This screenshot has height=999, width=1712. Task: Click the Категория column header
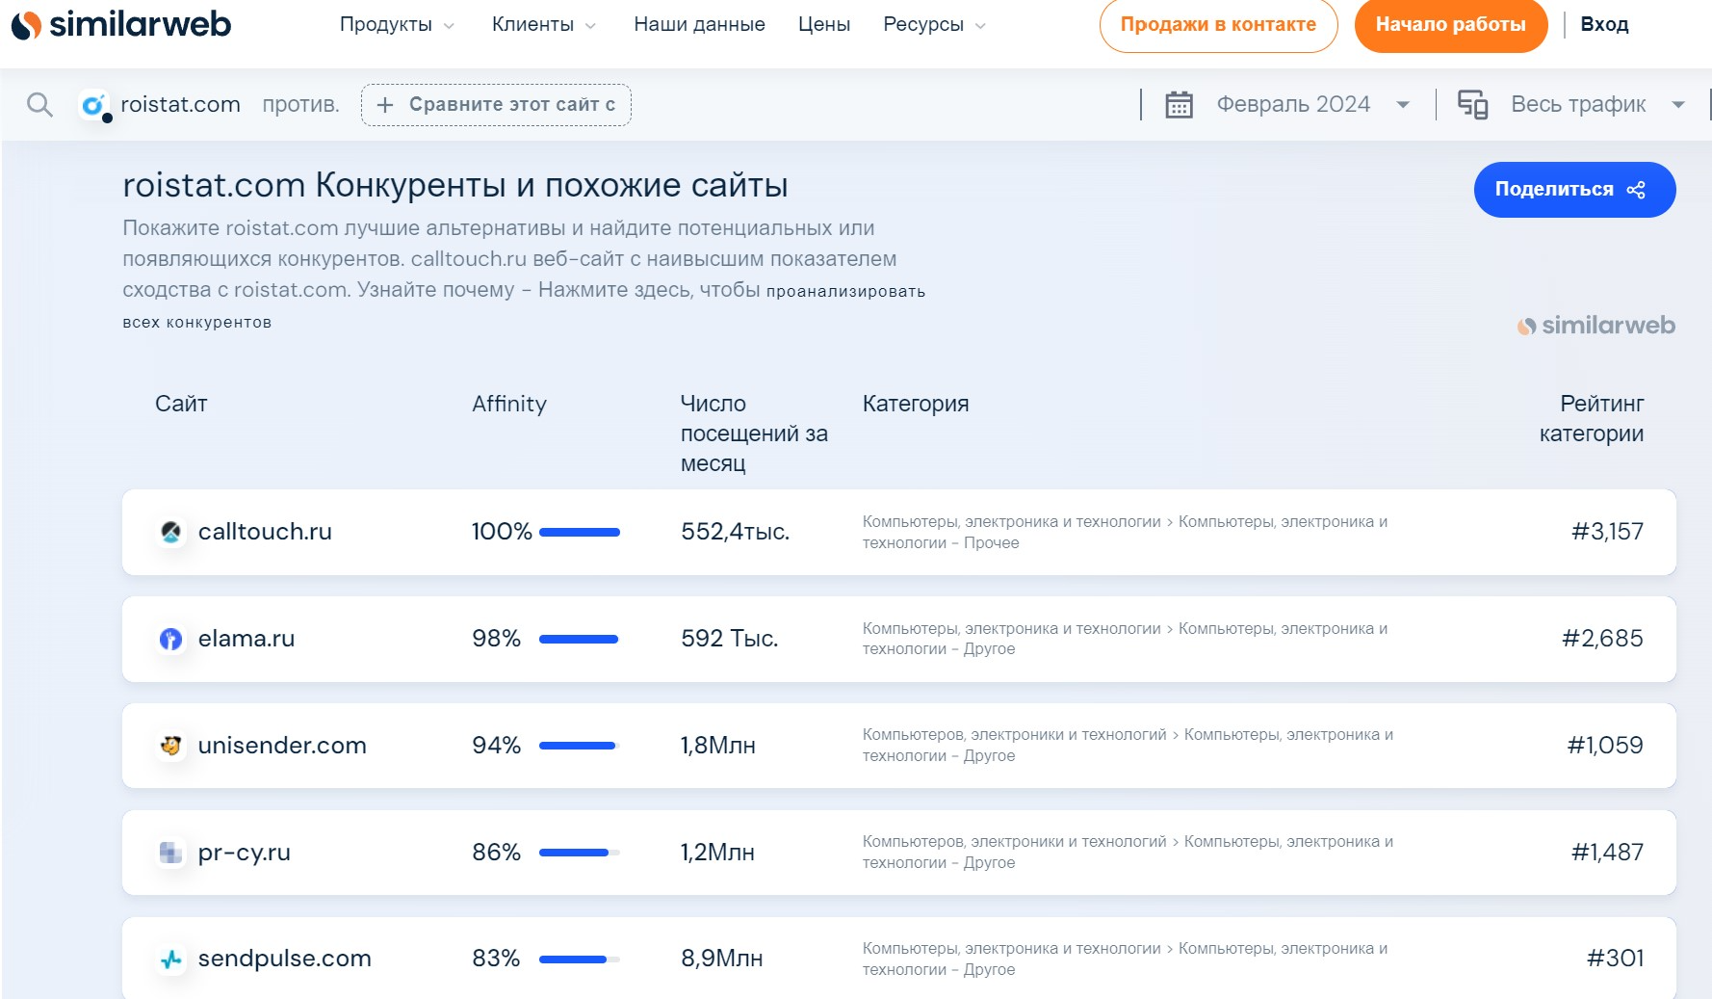(x=916, y=404)
